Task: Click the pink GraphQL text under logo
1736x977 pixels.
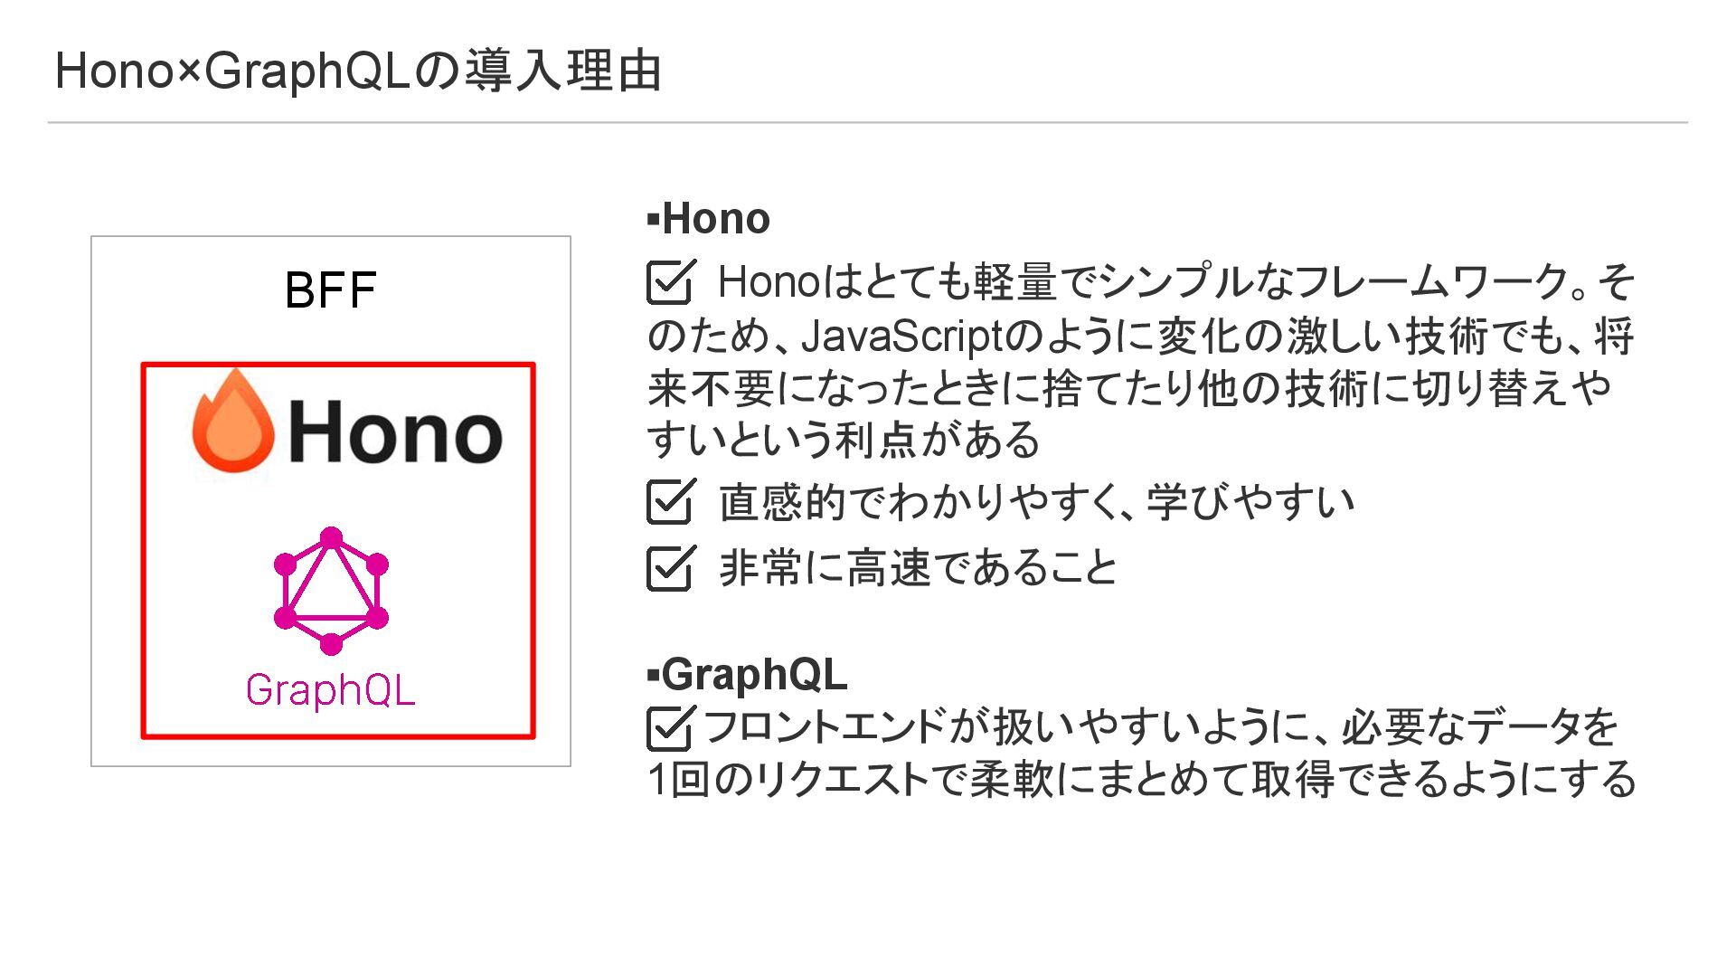Action: coord(330,690)
